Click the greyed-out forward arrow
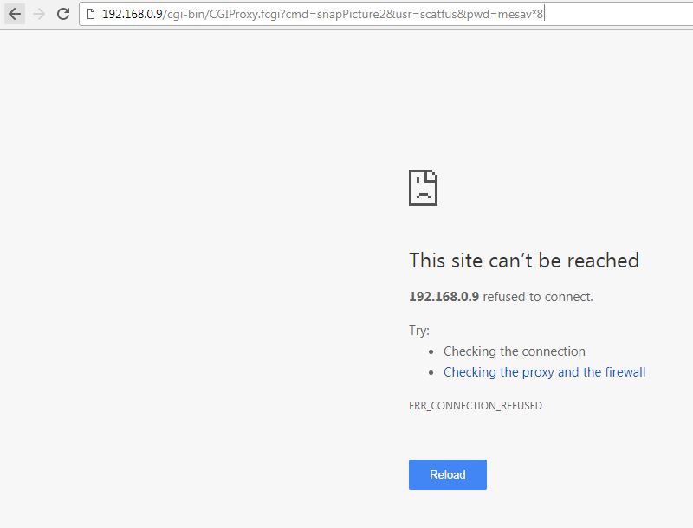This screenshot has width=693, height=528. point(39,14)
